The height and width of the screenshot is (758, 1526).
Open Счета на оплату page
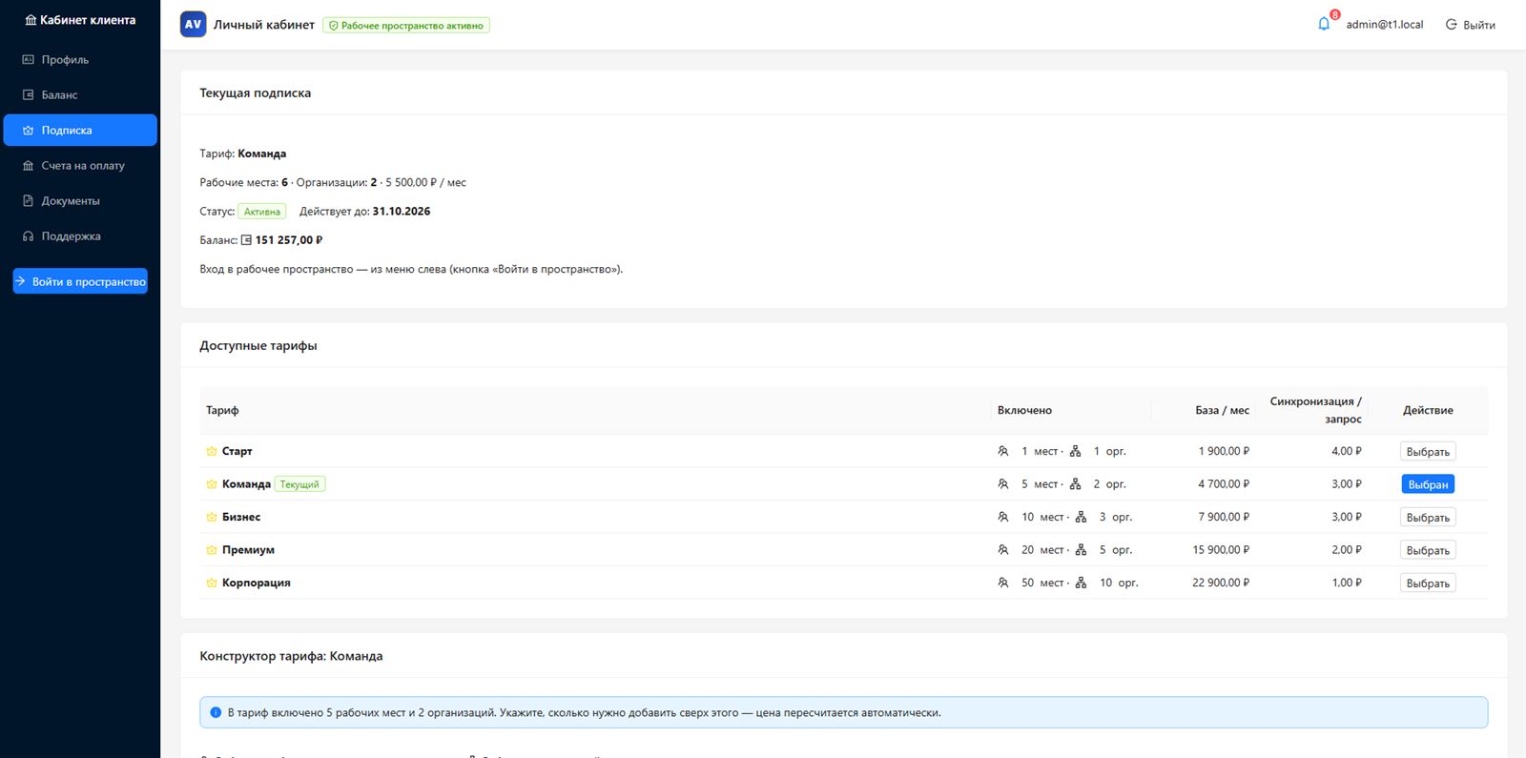80,165
